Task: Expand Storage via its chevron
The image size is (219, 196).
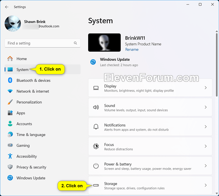Action: [x=206, y=185]
